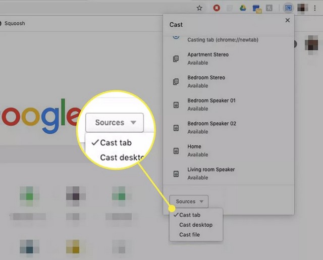Screen dimensions: 323x260
Task: Click the Home speaker device icon
Action: 176,150
